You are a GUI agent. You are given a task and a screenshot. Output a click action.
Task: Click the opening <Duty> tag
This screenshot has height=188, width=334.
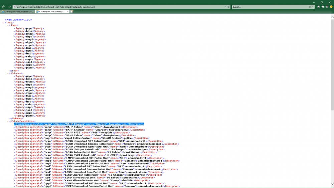[x=9, y=23]
